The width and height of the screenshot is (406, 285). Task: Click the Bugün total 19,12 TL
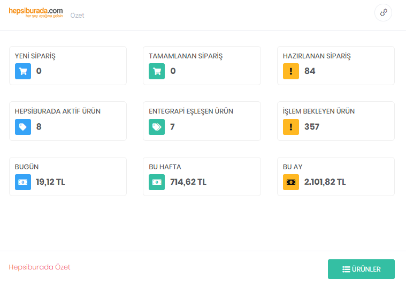point(50,182)
